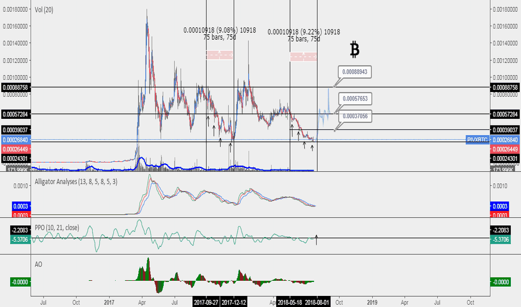Select the 2018-08-01 date marker
521x307 pixels.
point(317,303)
